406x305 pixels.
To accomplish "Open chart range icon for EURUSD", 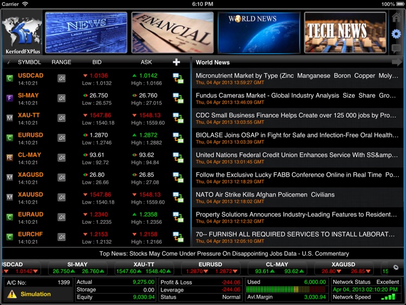I will [x=61, y=138].
